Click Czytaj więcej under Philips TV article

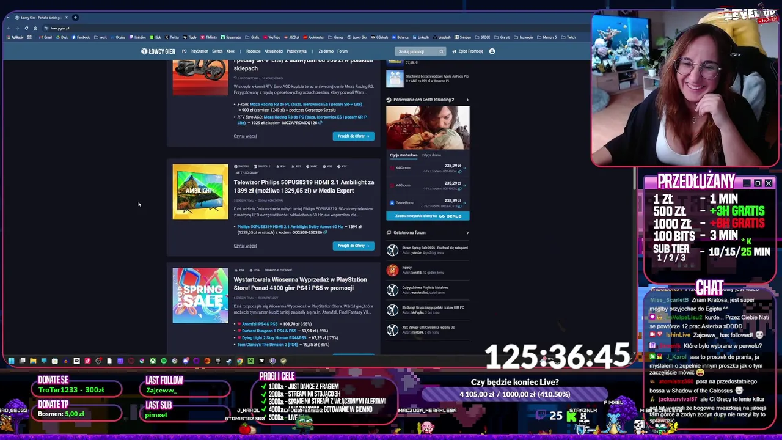(x=245, y=246)
